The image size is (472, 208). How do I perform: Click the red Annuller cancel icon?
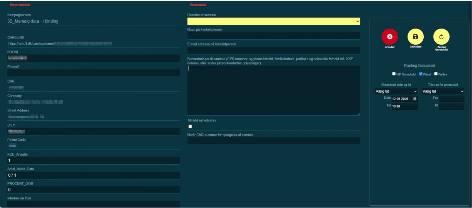tap(389, 37)
